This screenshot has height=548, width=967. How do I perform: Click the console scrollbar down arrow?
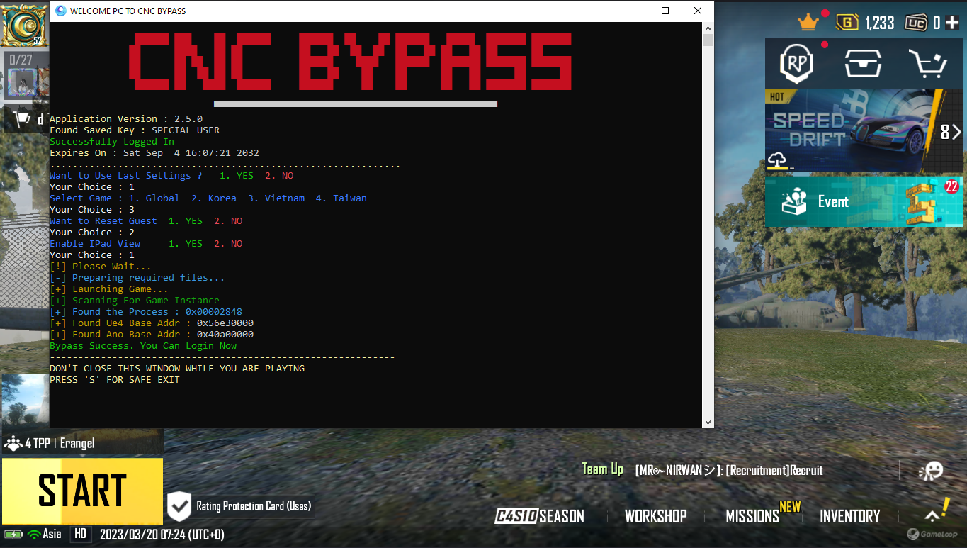[708, 423]
